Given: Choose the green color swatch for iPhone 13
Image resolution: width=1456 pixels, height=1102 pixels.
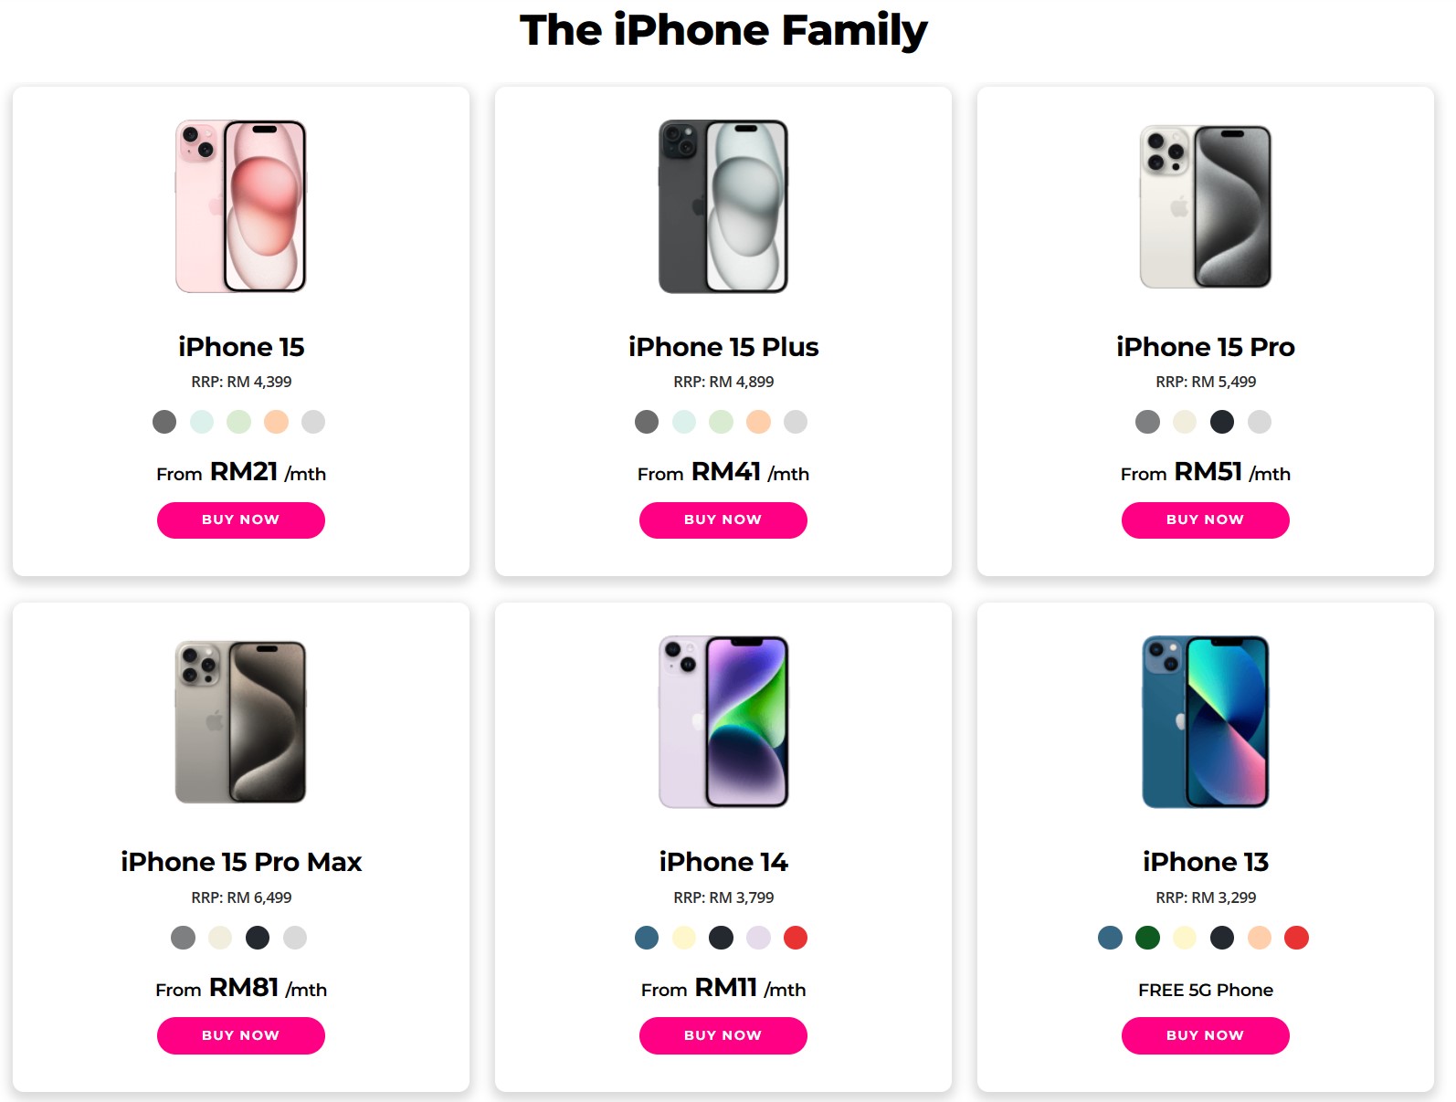Looking at the screenshot, I should [1147, 938].
